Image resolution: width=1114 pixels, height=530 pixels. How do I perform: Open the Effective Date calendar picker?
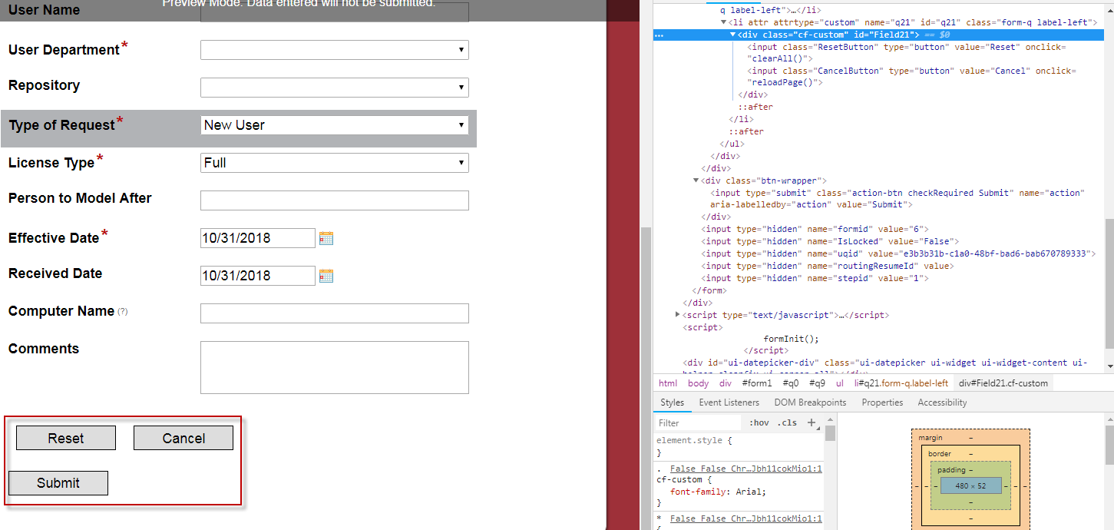[326, 238]
